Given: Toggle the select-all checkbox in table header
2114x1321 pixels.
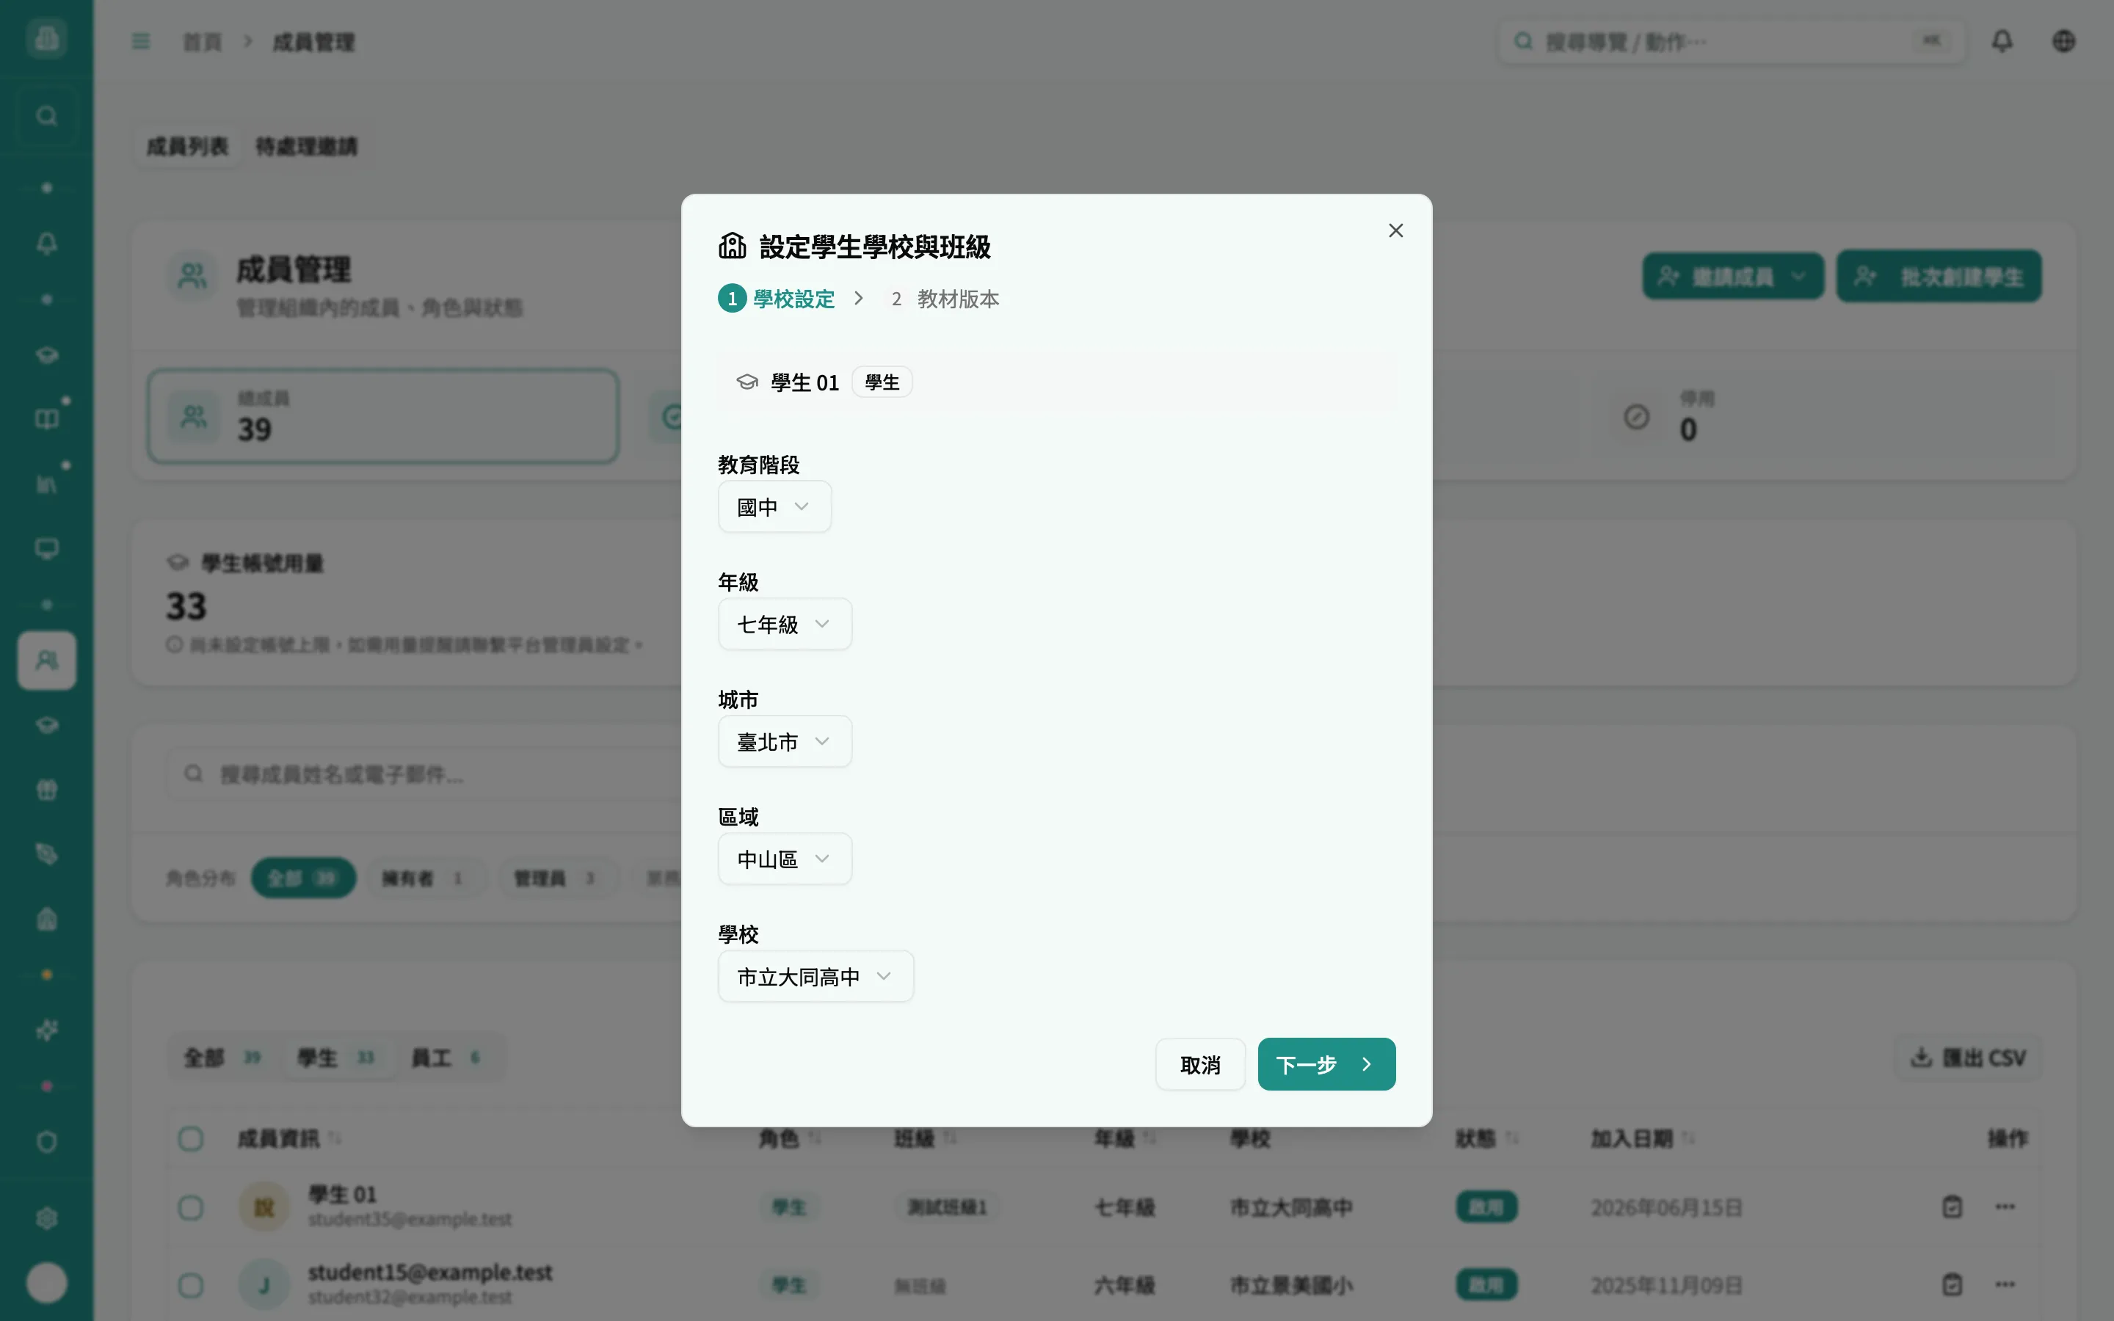Looking at the screenshot, I should 190,1138.
